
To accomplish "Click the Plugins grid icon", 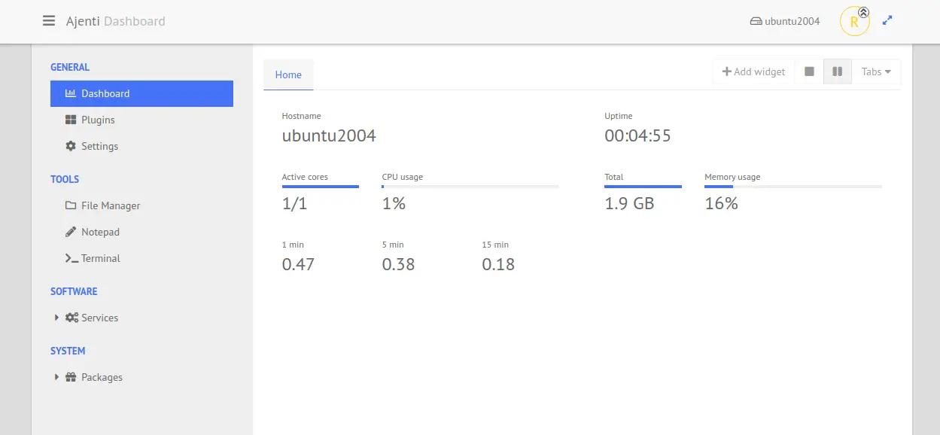I will tap(71, 120).
